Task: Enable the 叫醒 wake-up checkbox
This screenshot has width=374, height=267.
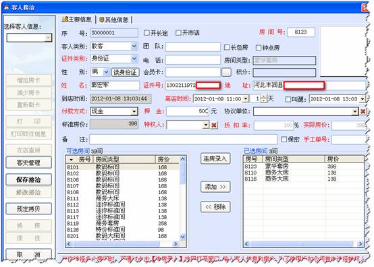Action: point(288,99)
